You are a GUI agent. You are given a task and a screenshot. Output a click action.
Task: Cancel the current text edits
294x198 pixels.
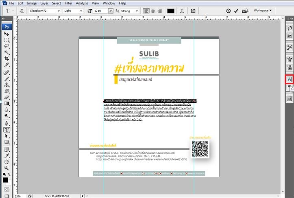point(228,11)
